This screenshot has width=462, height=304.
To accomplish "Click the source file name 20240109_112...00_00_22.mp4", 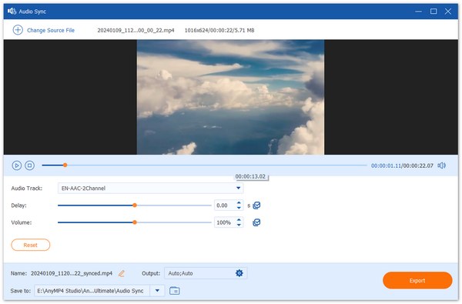I will pyautogui.click(x=136, y=30).
